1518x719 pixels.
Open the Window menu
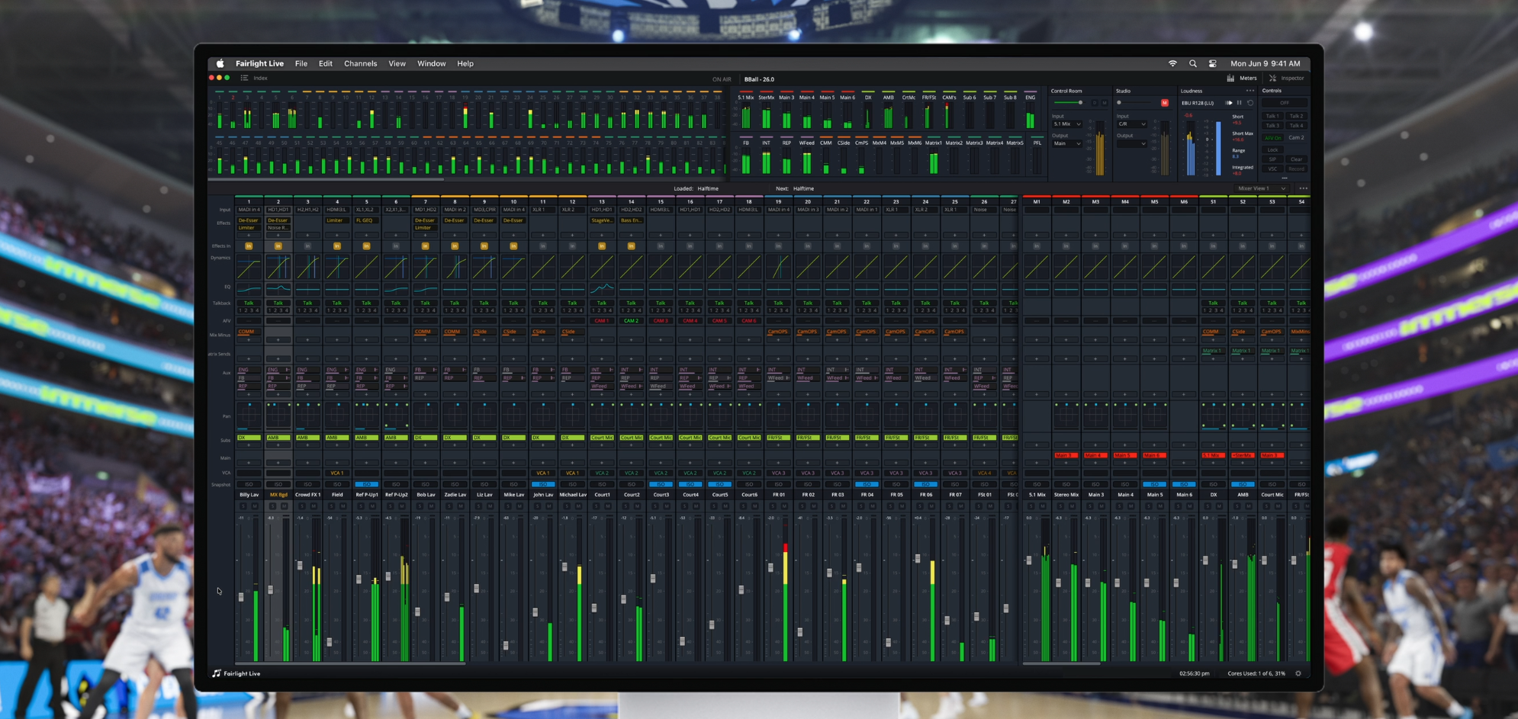[x=431, y=64]
